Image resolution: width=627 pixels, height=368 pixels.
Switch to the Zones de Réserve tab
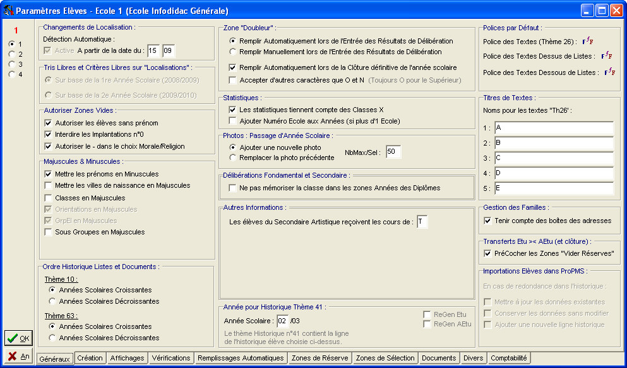click(320, 358)
